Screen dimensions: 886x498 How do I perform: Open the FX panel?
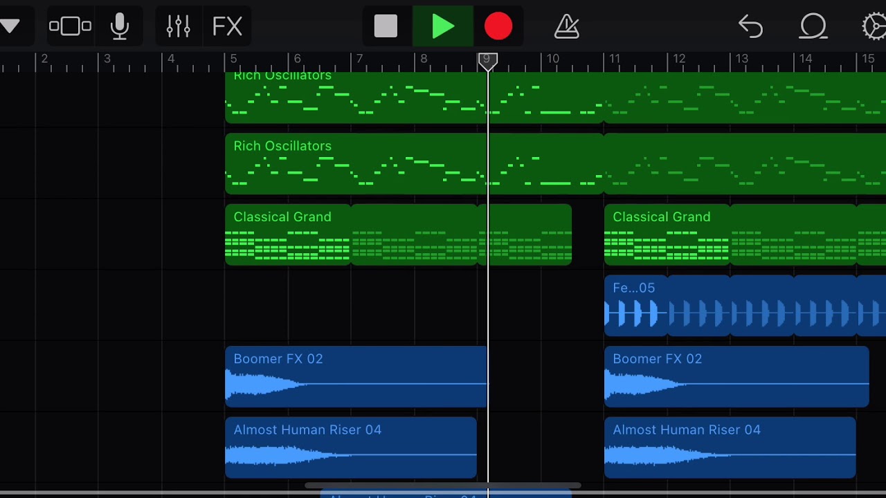click(227, 26)
